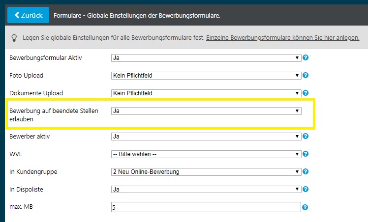Image resolution: width=368 pixels, height=222 pixels.
Task: Click the Bewerbungsformular Aktiv label
Action: point(46,58)
